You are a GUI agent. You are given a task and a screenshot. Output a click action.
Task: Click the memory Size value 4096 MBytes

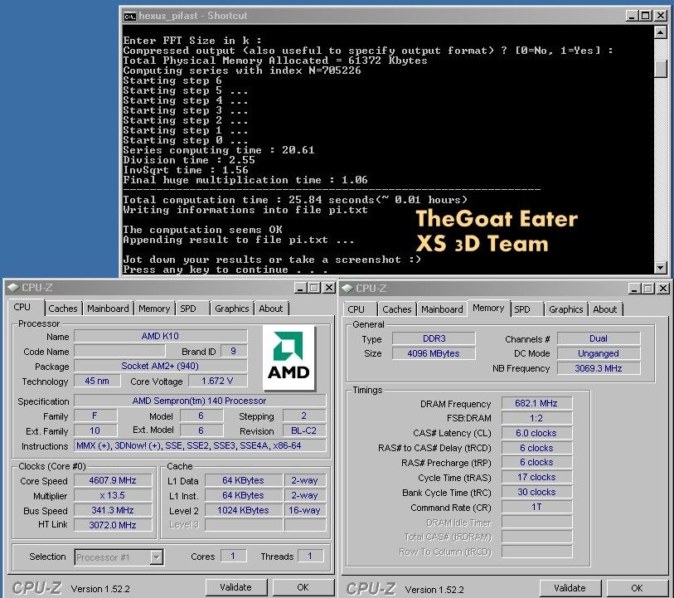point(434,353)
